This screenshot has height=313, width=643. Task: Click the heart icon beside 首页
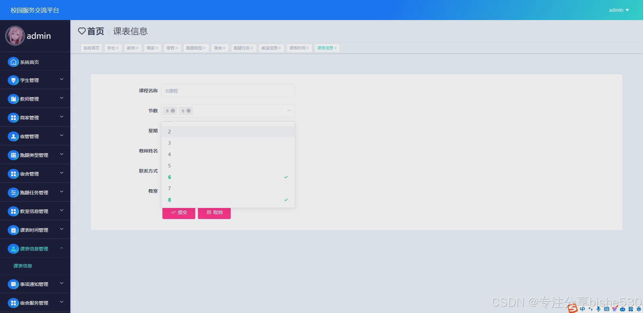[x=82, y=31]
